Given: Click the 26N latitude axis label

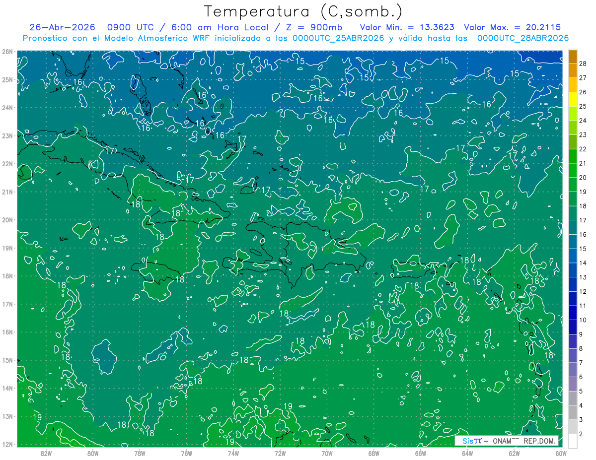Looking at the screenshot, I should point(7,52).
